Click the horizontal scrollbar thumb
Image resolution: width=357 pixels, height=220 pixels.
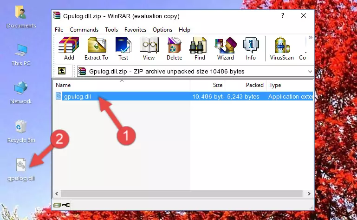tap(182, 193)
